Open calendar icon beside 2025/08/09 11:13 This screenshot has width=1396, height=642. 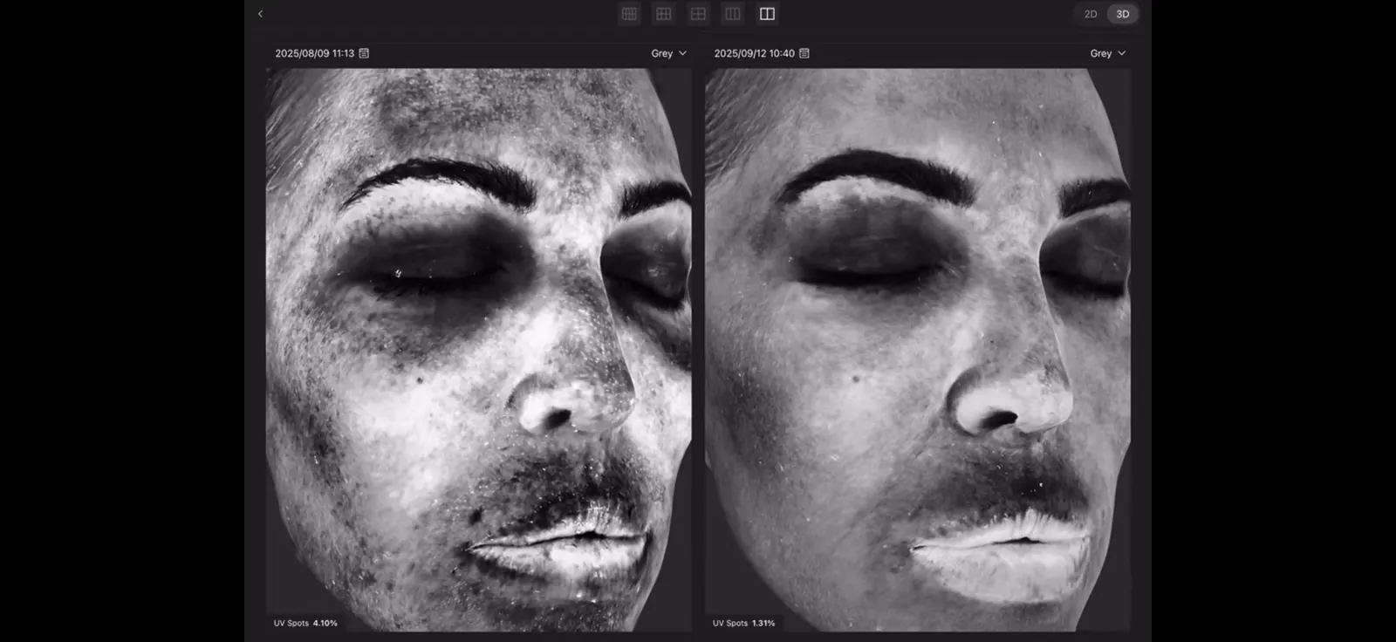(x=364, y=53)
